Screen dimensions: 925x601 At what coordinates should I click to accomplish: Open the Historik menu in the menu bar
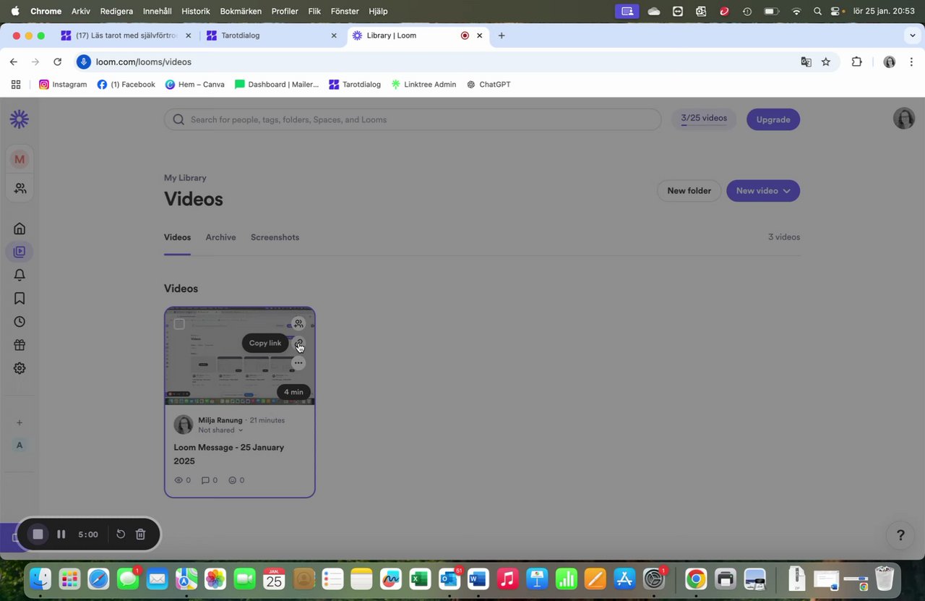point(195,11)
